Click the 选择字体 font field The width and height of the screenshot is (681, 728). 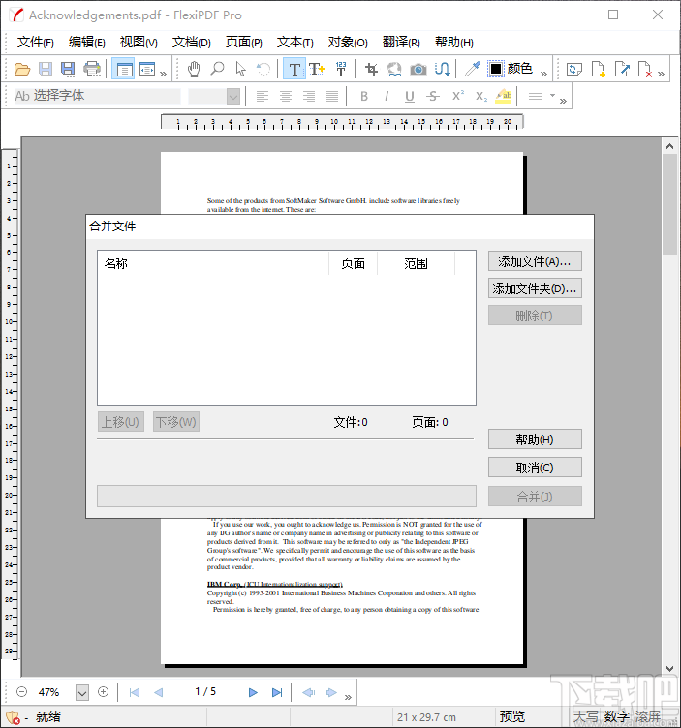98,96
